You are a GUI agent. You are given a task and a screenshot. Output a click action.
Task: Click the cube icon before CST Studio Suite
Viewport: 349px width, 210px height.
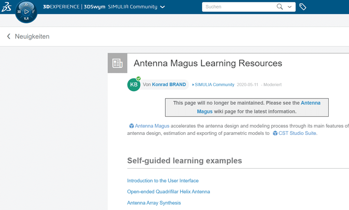click(x=275, y=134)
